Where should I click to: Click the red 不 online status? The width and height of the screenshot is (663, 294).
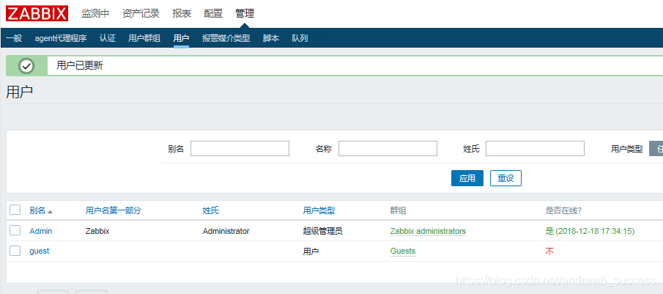click(x=549, y=251)
